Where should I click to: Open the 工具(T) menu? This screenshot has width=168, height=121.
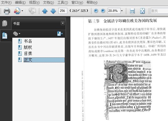pyautogui.click(x=63, y=2)
